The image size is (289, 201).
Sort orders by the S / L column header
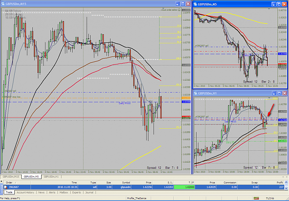point(163,183)
